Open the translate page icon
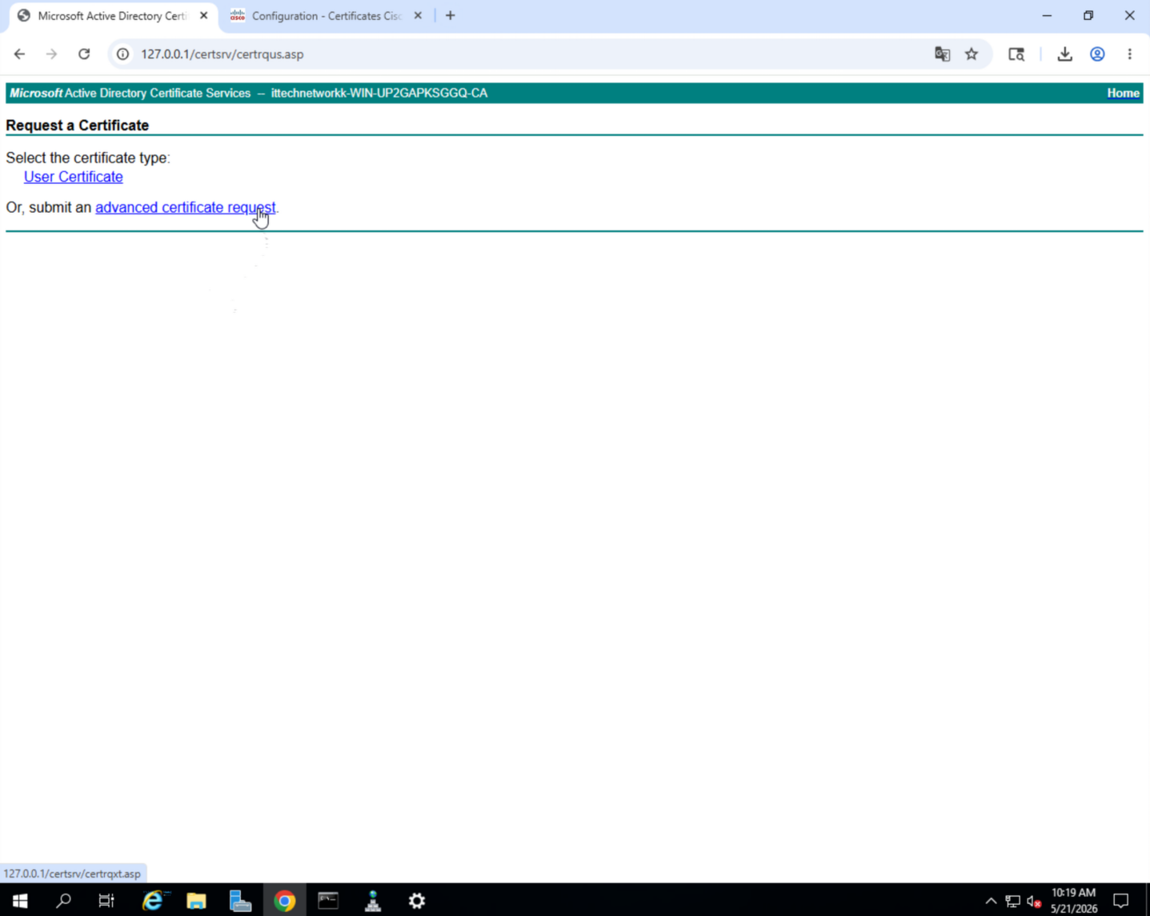The height and width of the screenshot is (916, 1150). click(x=942, y=54)
